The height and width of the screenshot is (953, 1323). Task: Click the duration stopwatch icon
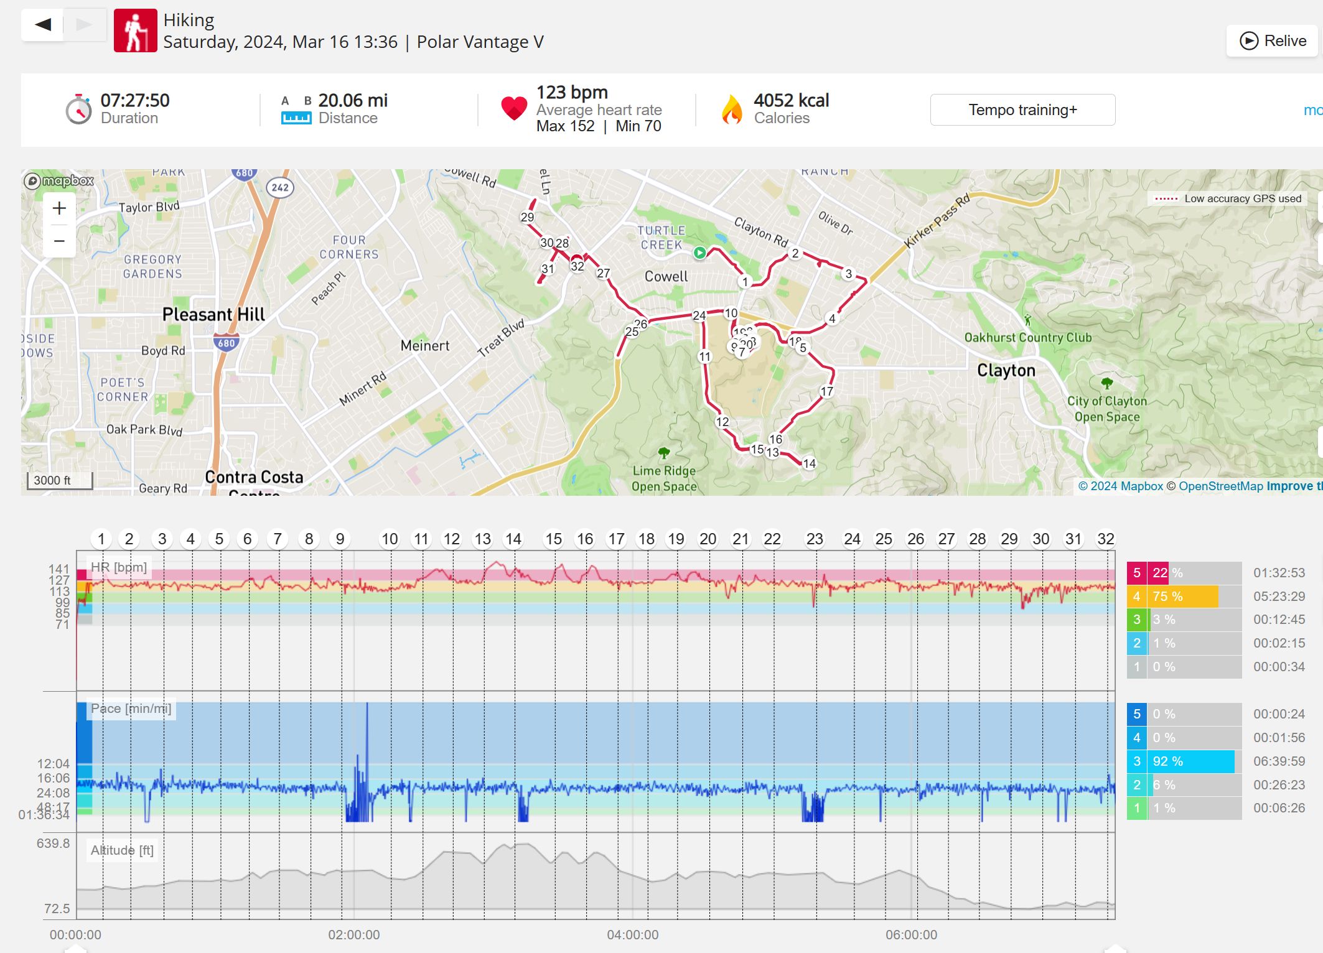[x=79, y=110]
